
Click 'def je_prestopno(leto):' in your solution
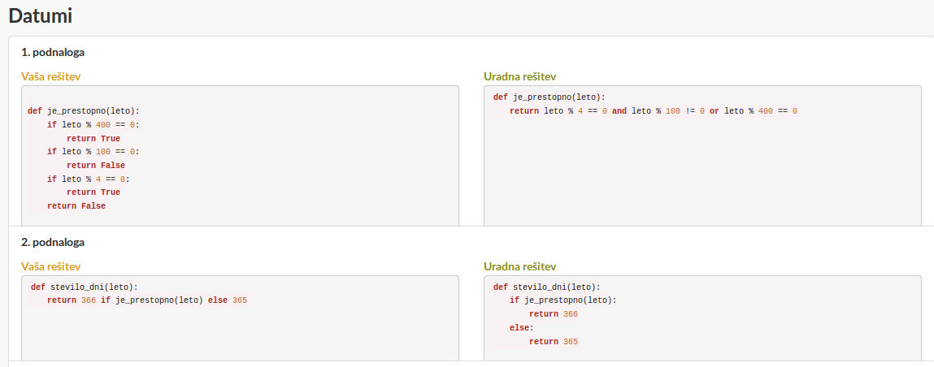click(x=83, y=111)
